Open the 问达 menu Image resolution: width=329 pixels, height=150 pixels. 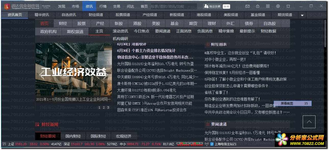pos(130,6)
